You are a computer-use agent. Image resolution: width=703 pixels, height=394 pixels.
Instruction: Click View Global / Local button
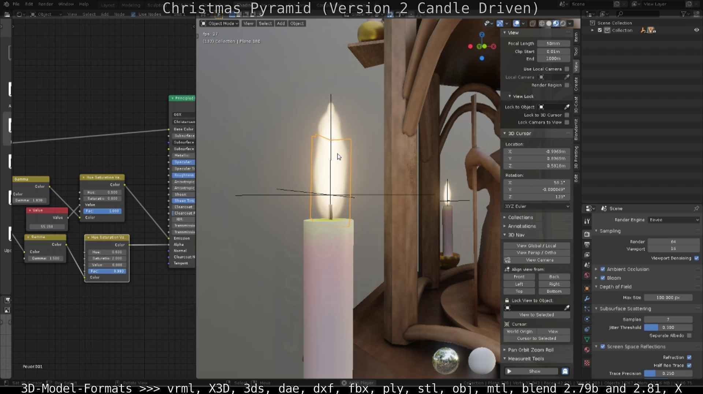(x=536, y=246)
